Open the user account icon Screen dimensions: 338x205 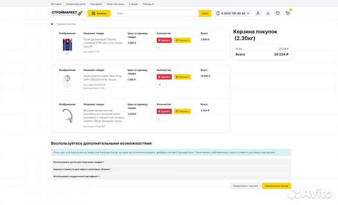[x=258, y=13]
